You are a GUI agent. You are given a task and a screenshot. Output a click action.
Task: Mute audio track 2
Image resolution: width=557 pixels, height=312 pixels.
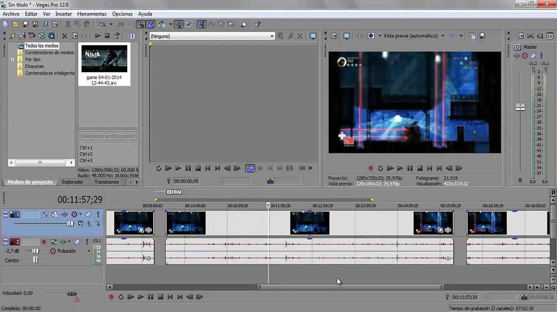coord(77,242)
